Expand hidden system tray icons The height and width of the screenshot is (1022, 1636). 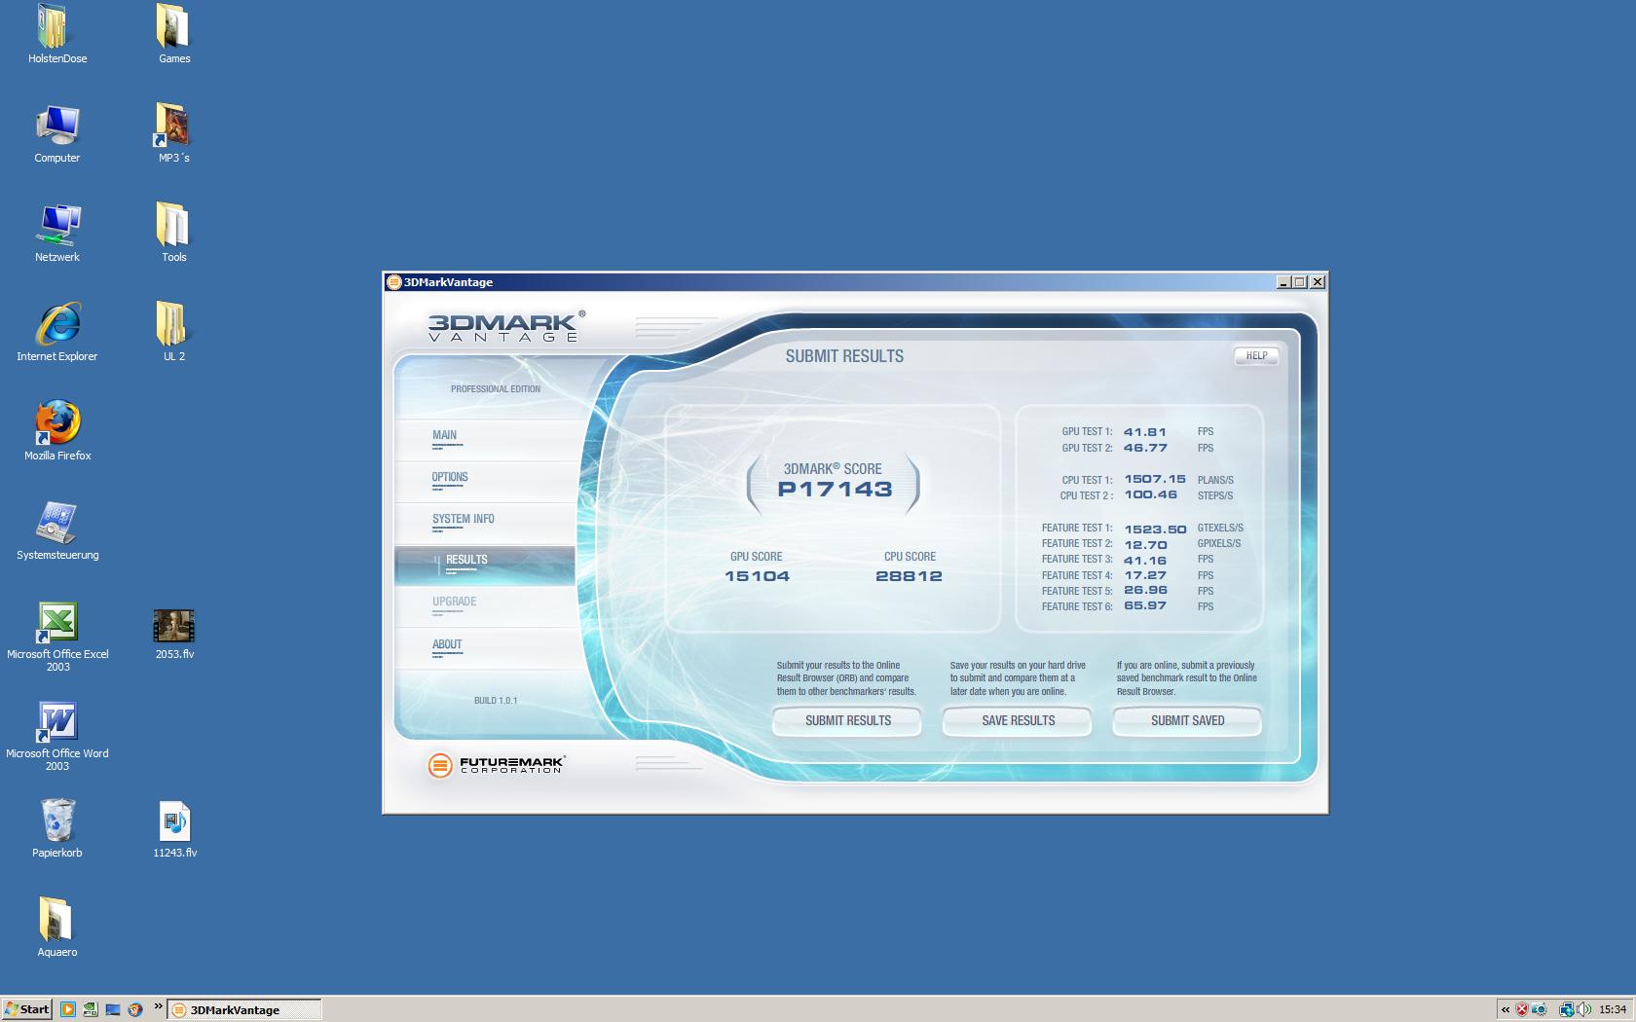[1506, 1009]
